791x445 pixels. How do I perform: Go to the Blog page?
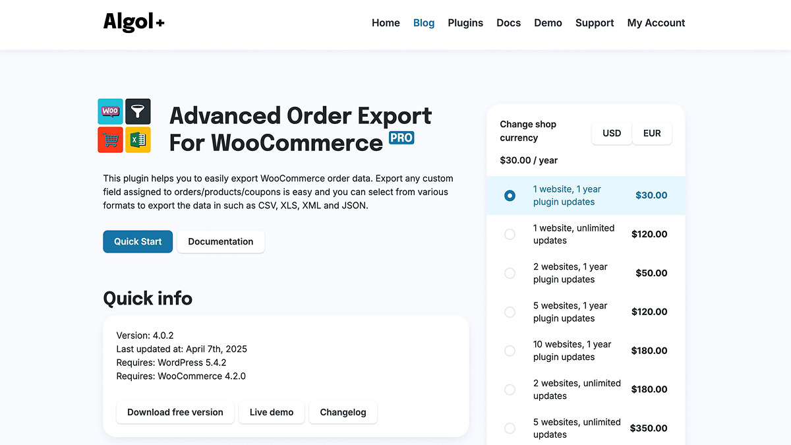point(424,22)
